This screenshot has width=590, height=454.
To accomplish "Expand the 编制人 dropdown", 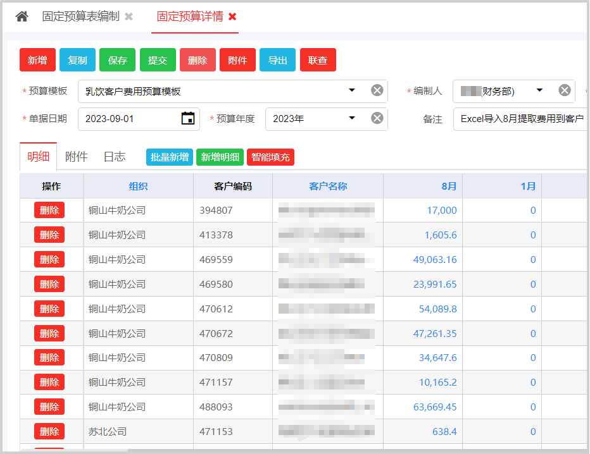I will (x=539, y=90).
